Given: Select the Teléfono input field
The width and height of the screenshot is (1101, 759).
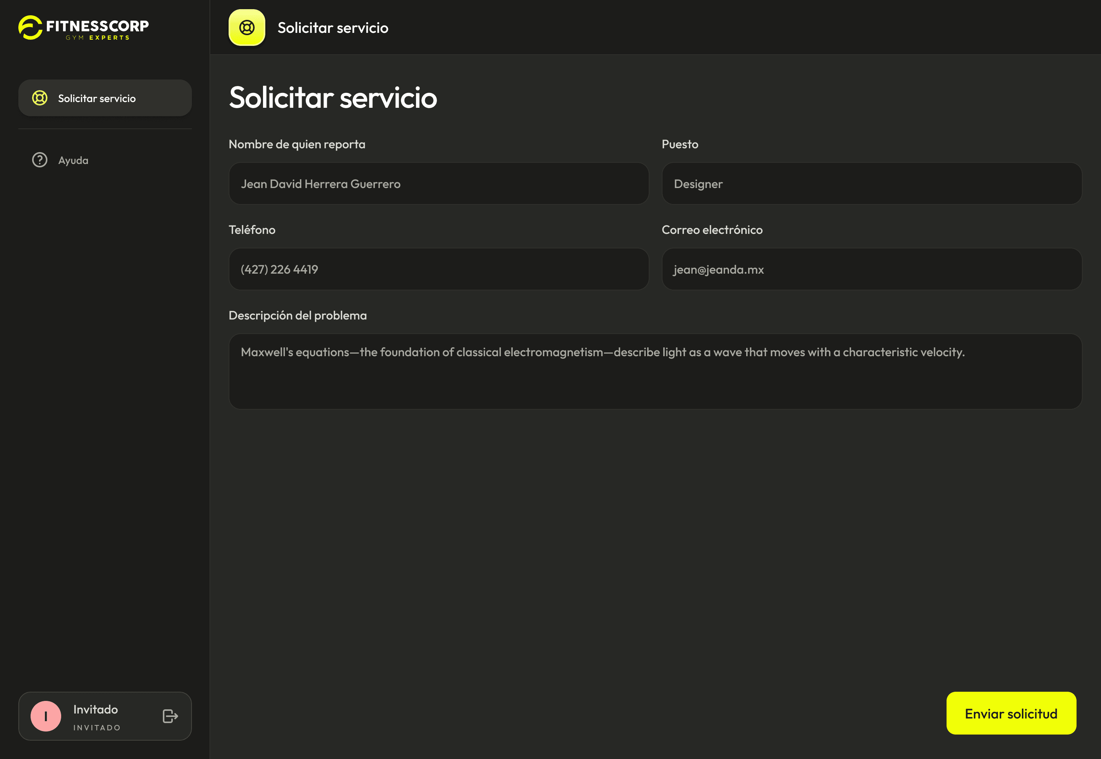Looking at the screenshot, I should pos(438,269).
